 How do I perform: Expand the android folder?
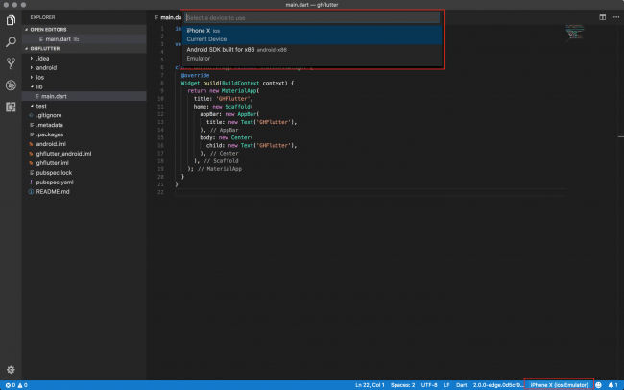point(47,67)
